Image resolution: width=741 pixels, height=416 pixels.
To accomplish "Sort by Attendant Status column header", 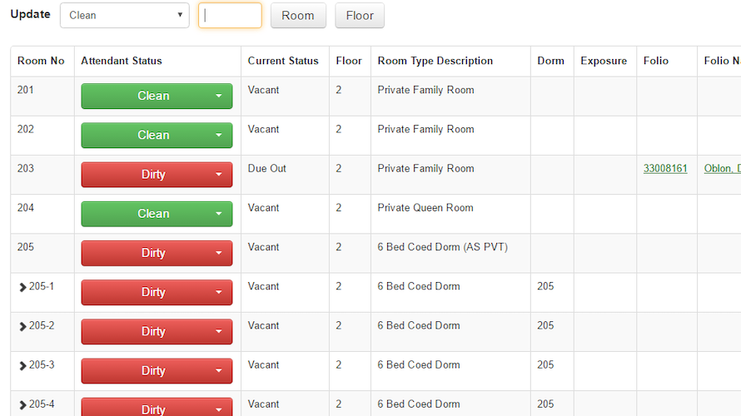I will (x=122, y=61).
